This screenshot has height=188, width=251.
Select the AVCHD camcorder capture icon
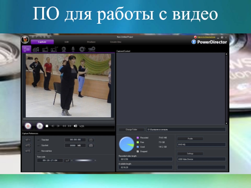92,49
